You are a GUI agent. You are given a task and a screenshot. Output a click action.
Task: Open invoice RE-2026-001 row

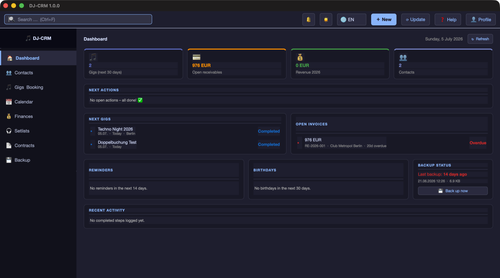pos(392,143)
